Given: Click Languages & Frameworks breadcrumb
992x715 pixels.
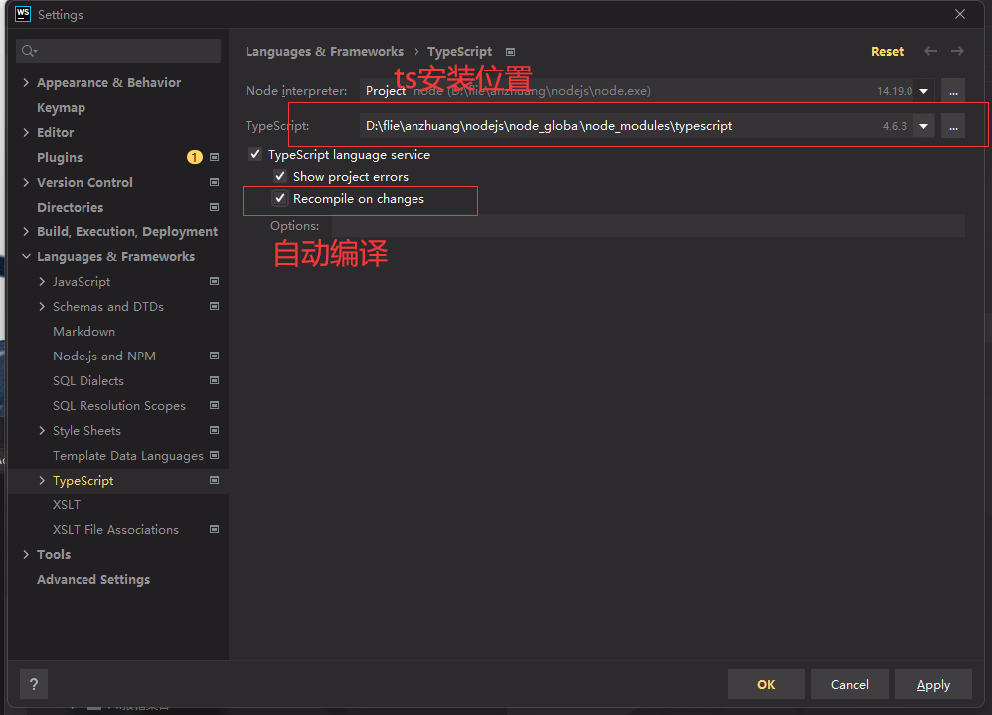Looking at the screenshot, I should pos(325,52).
